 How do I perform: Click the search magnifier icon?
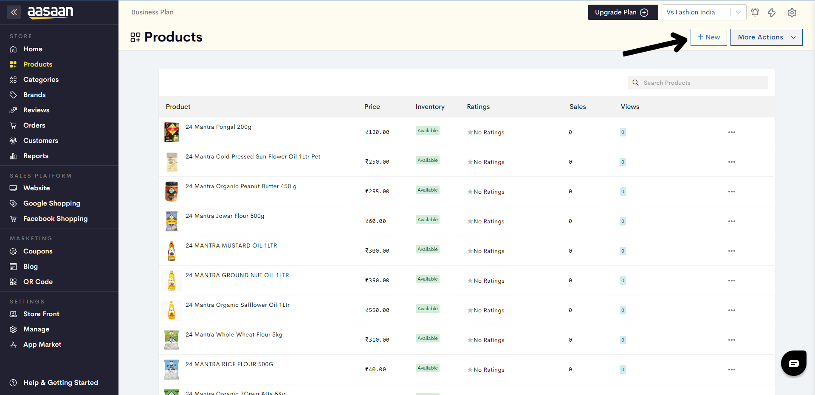(635, 83)
